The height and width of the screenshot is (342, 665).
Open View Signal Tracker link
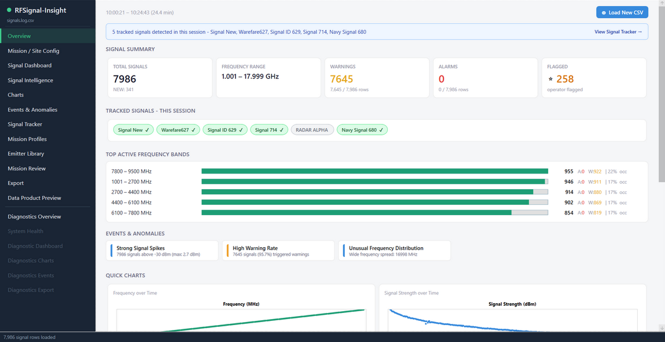618,32
